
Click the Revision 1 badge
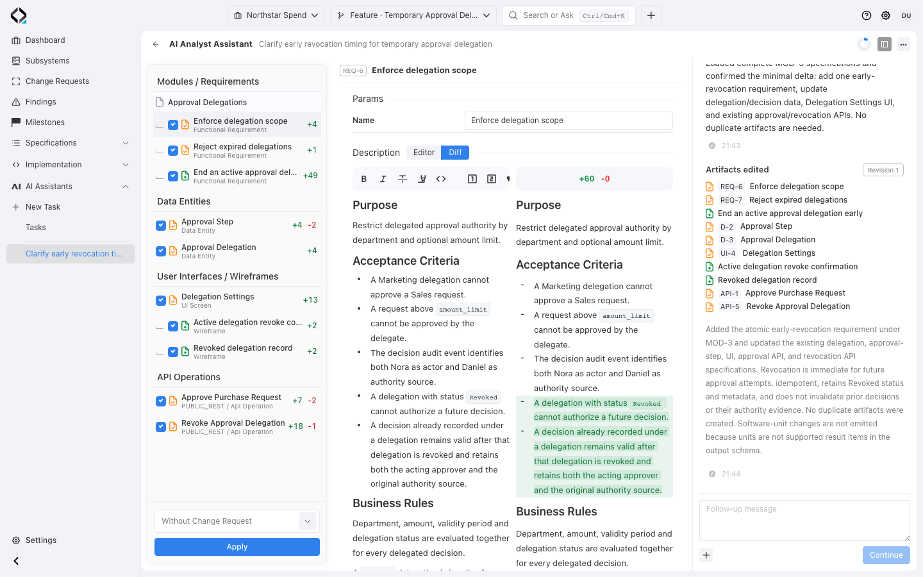[x=883, y=170]
